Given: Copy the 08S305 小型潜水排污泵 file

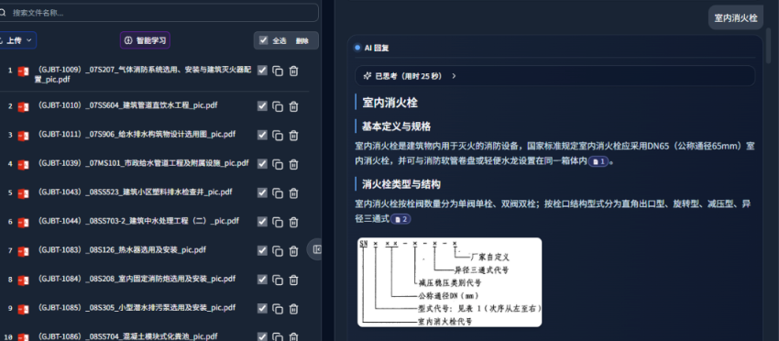Looking at the screenshot, I should pos(279,309).
